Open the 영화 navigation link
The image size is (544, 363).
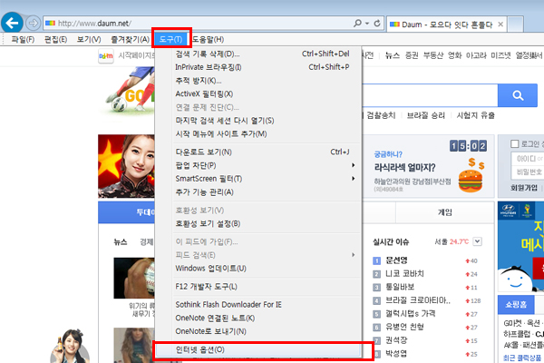click(455, 55)
